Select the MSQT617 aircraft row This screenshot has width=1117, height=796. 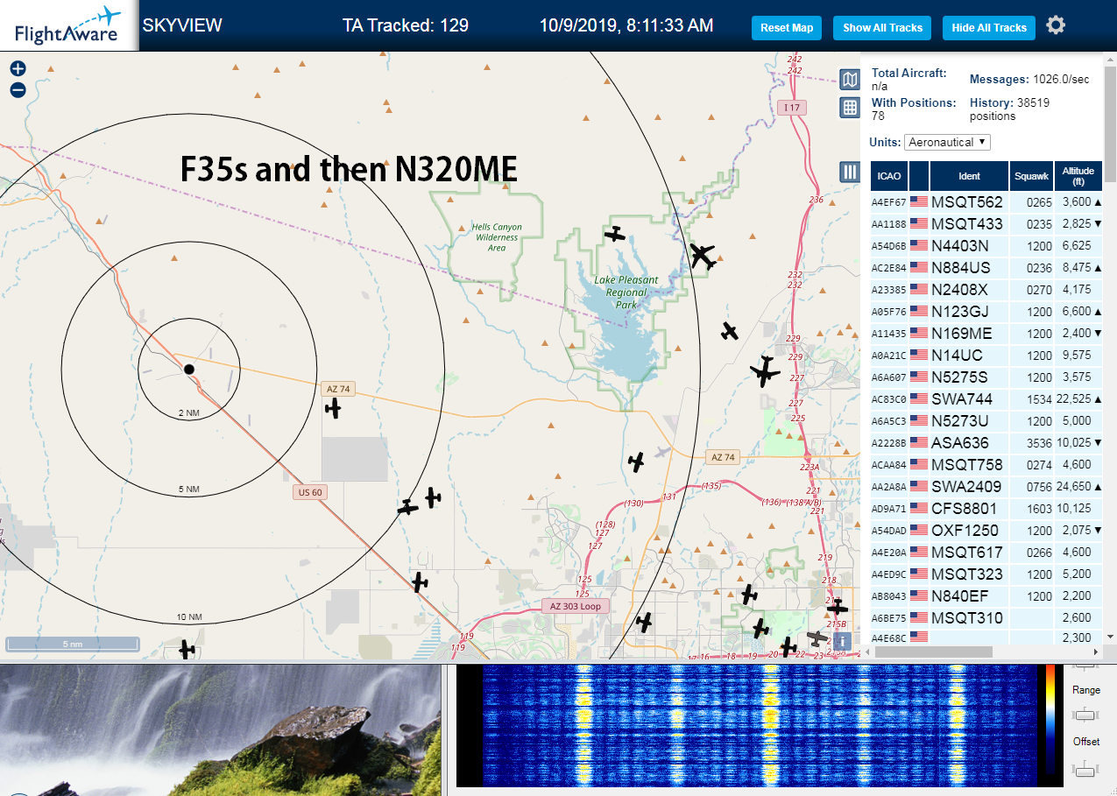click(x=986, y=552)
